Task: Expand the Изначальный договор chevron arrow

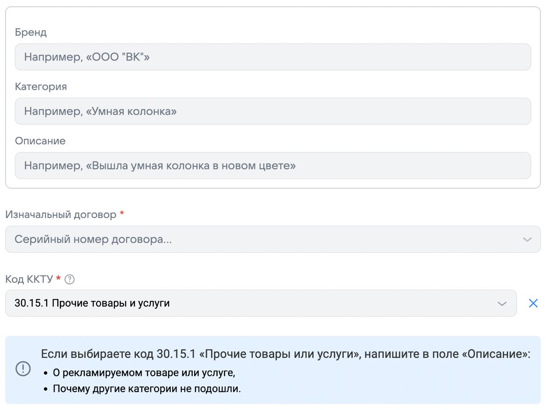Action: (x=527, y=239)
